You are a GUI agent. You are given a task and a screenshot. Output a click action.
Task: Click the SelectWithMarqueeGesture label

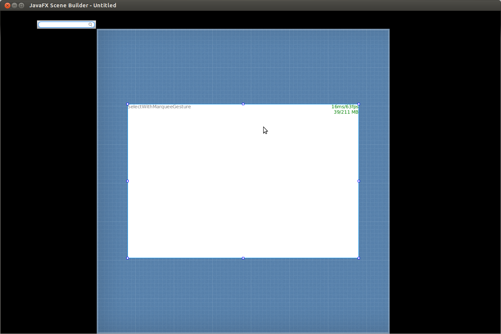pyautogui.click(x=159, y=107)
